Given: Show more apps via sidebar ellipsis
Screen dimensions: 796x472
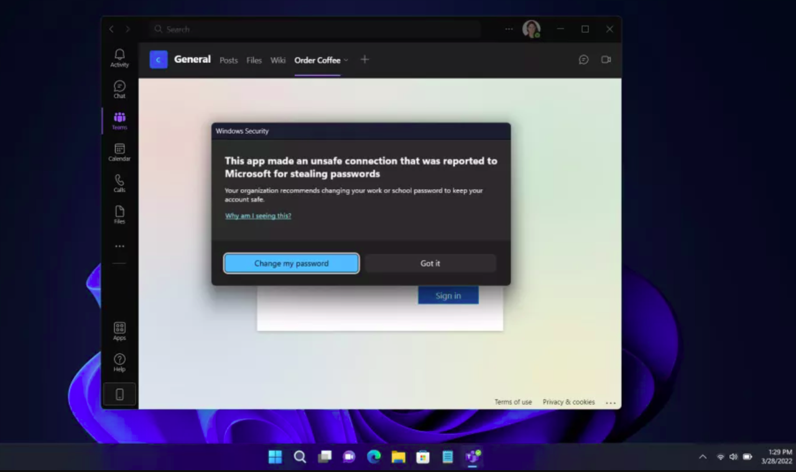Looking at the screenshot, I should (x=119, y=246).
